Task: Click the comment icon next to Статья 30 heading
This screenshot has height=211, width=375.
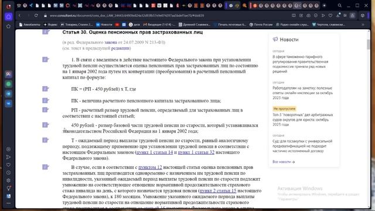Action: [46, 32]
